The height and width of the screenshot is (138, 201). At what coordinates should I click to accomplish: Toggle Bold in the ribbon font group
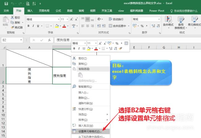28,26
